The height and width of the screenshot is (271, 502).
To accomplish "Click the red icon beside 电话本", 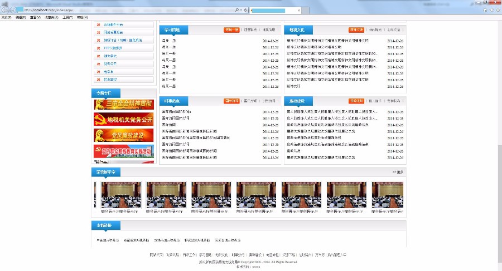I will coord(99,72).
